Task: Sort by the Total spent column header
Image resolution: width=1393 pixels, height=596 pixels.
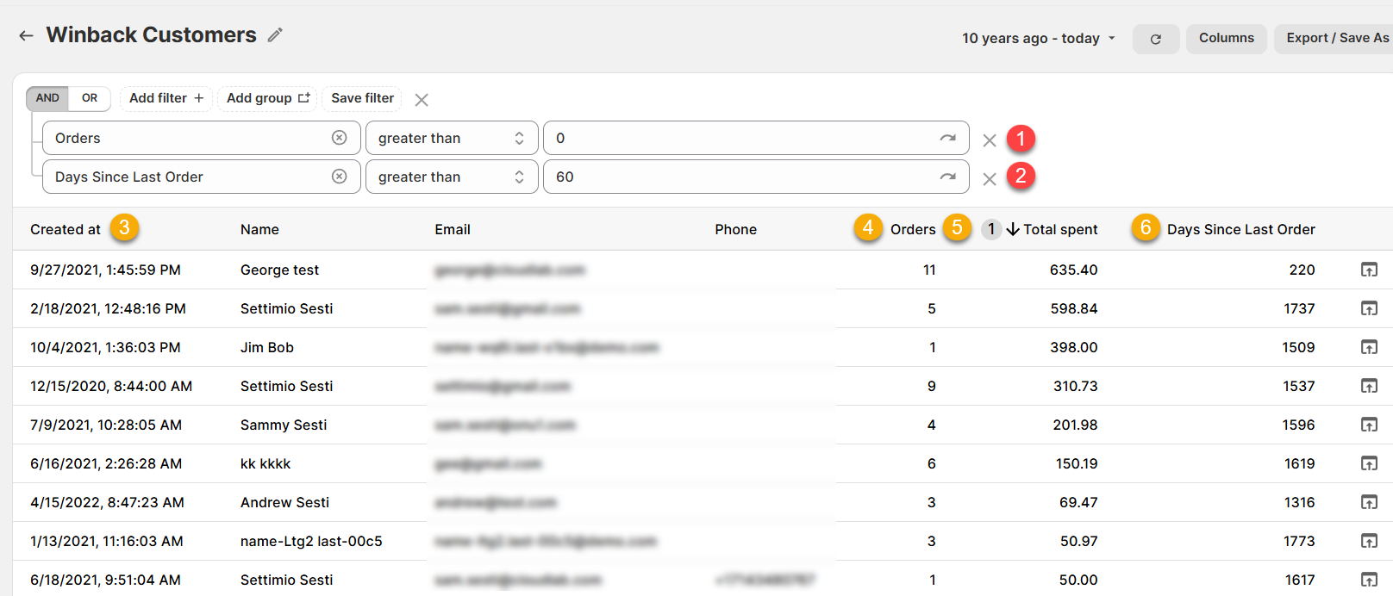Action: coord(1059,229)
